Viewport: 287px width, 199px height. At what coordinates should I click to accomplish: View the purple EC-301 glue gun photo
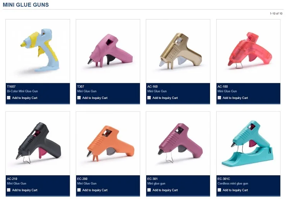tap(178, 144)
